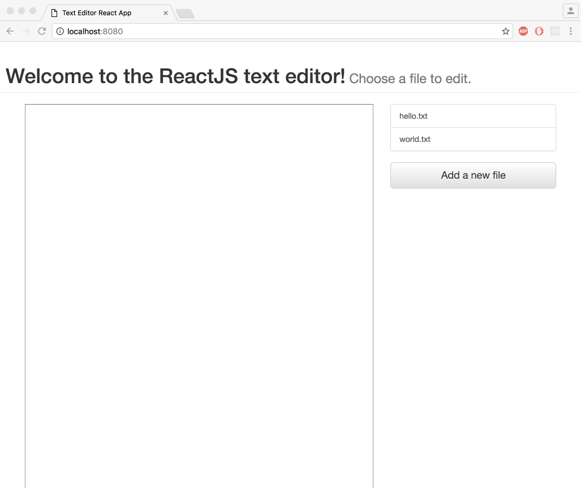Click the Welcome to the ReactJS text editor heading

coord(175,76)
